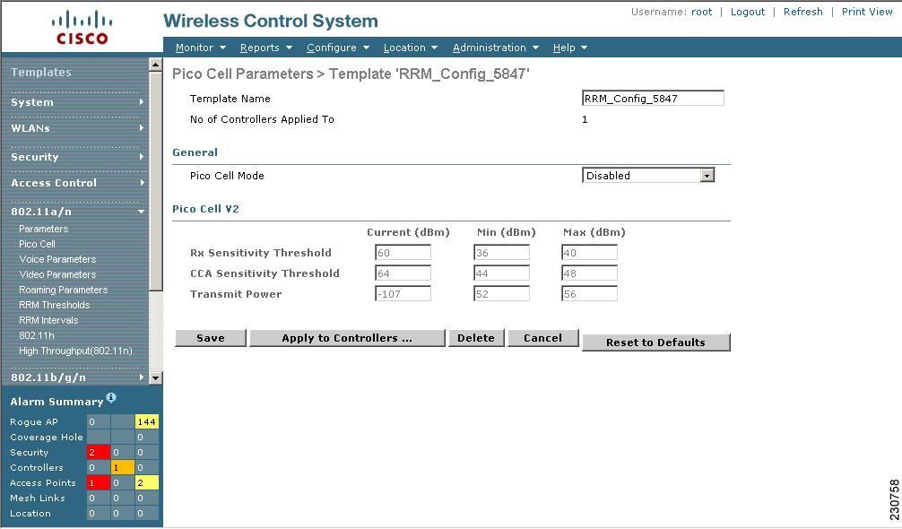Click the red Access Points count 1

[x=98, y=482]
